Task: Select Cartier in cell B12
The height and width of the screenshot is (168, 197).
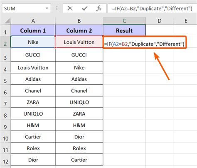Action: click(79, 160)
